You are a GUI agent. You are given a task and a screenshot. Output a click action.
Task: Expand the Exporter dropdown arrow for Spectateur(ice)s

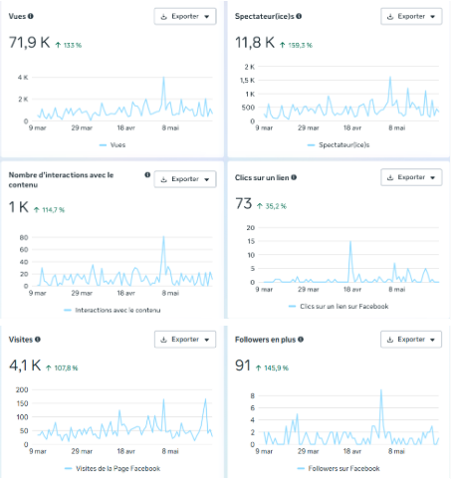point(433,17)
